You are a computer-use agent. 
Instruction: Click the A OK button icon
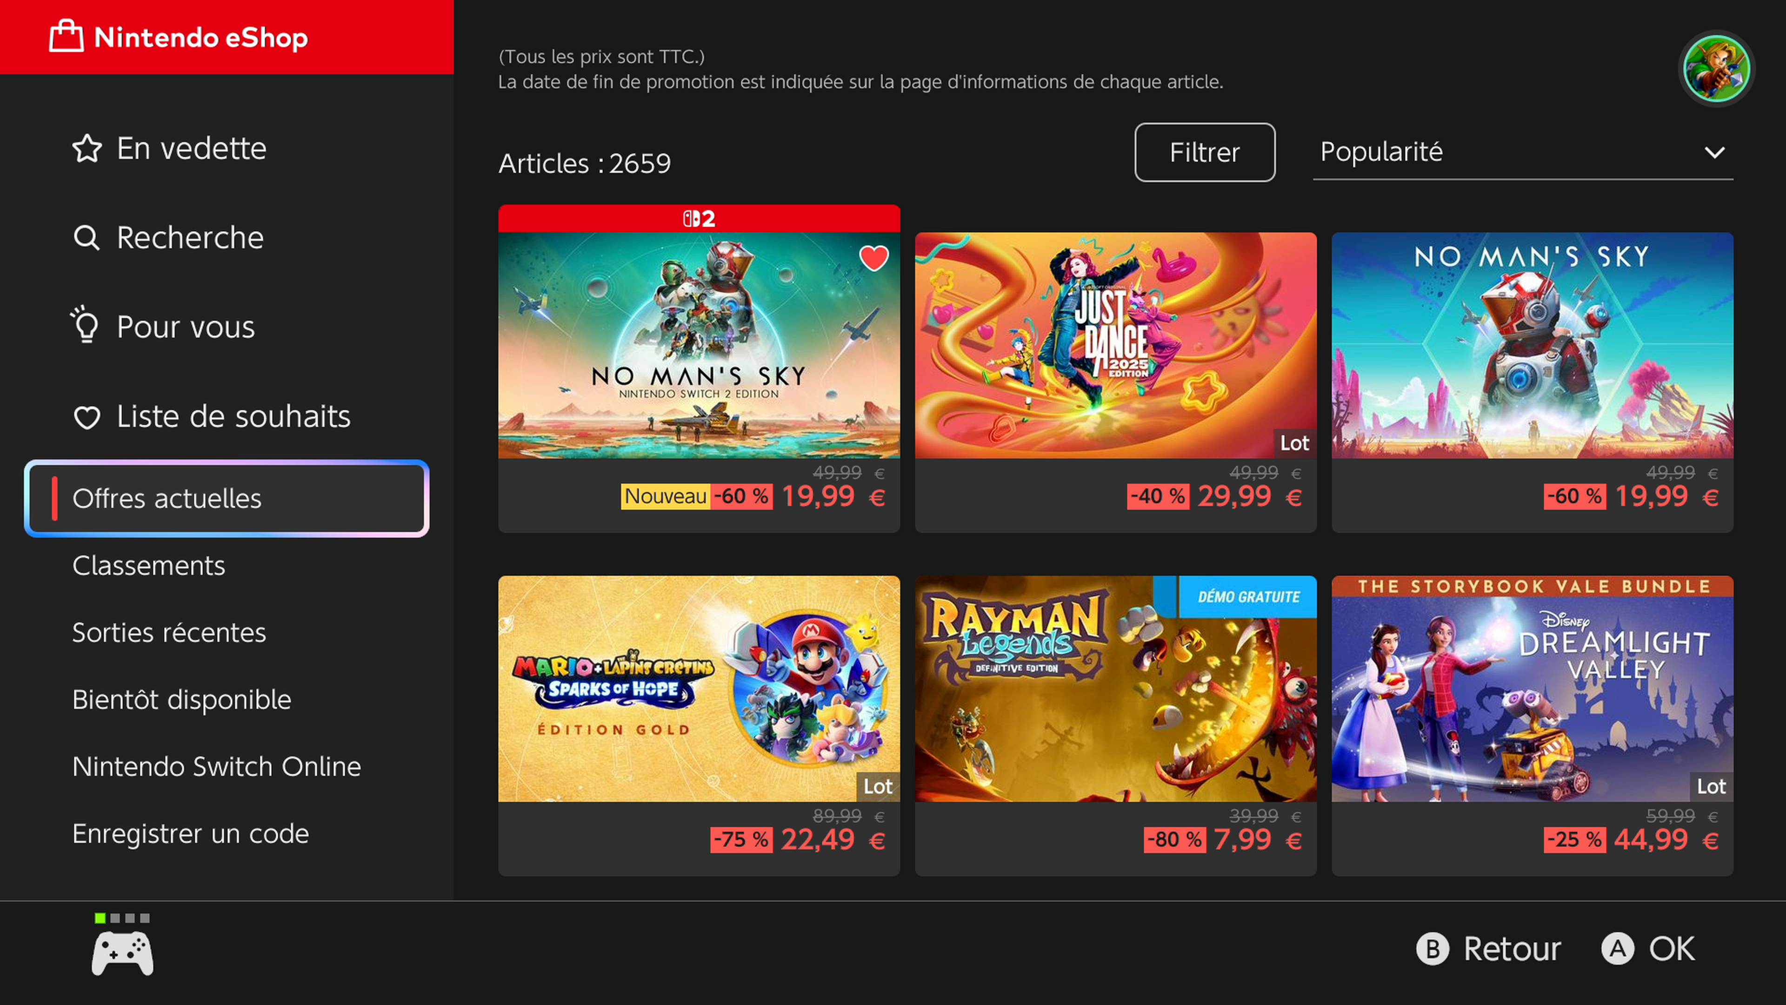1618,949
